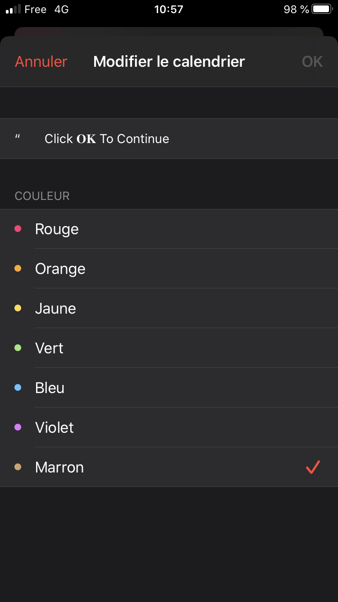338x602 pixels.
Task: Tap the orange color dot
Action: 18,269
